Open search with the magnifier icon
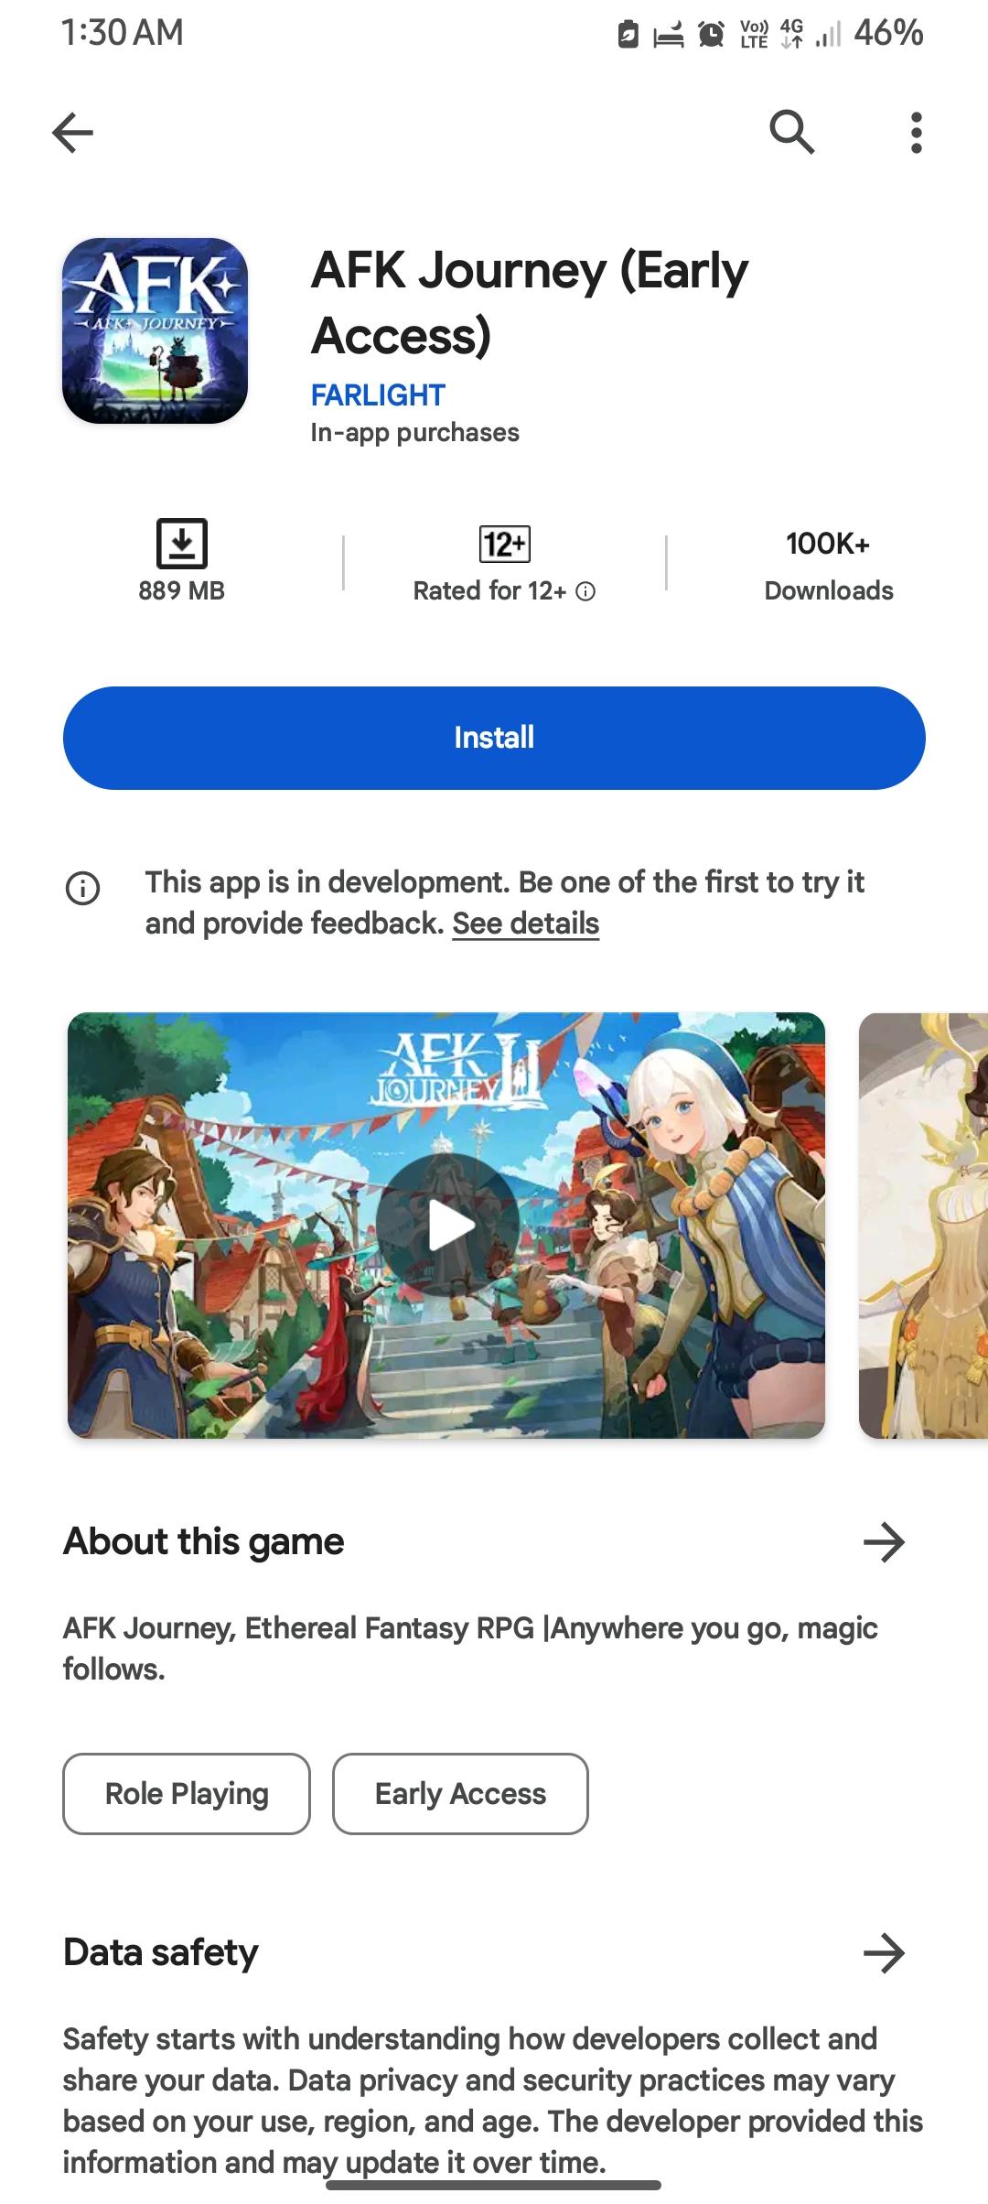 pos(791,133)
